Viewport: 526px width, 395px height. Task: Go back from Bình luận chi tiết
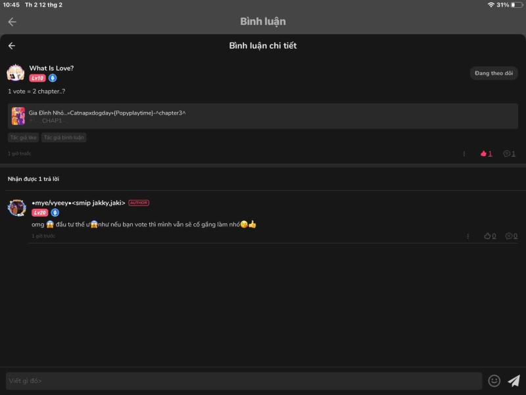click(x=11, y=46)
